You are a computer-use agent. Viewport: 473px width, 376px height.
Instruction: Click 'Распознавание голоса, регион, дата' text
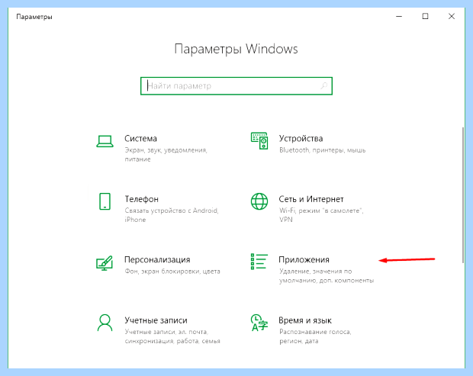point(315,336)
